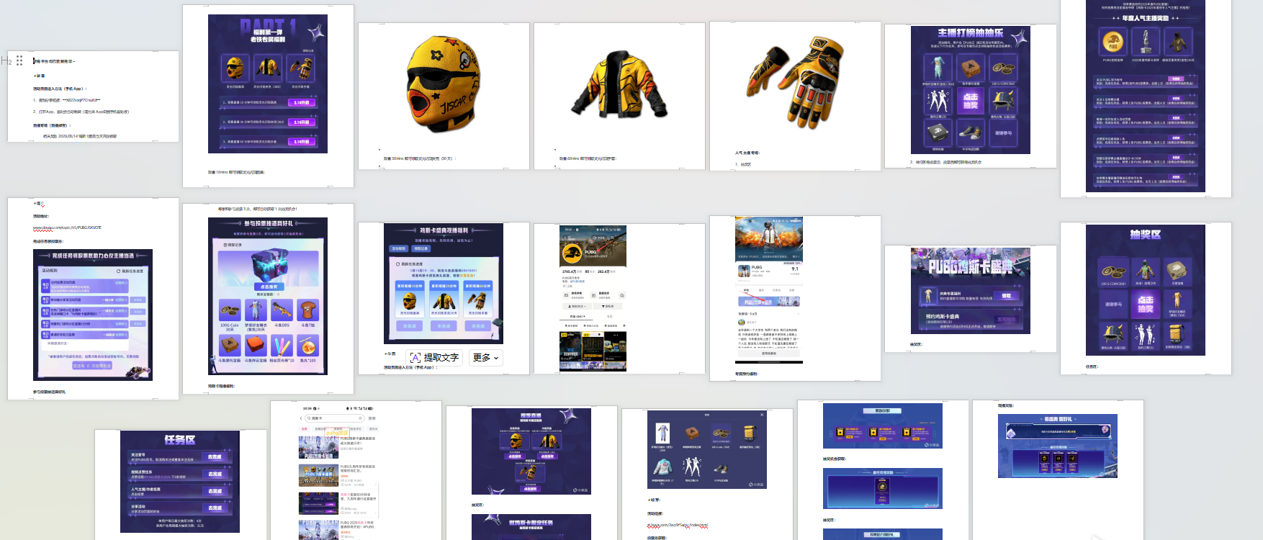Click the 主播打榜抽抽乐 lottery grid image
Screen dimensions: 1263x540
click(970, 90)
